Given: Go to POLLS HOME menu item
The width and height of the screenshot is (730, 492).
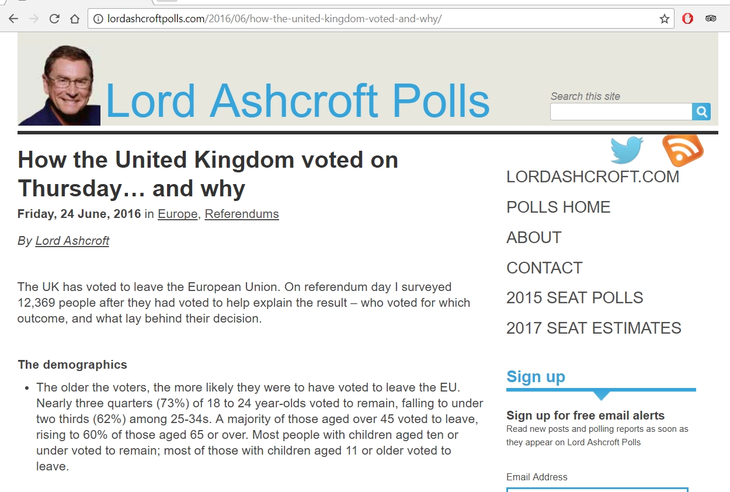Looking at the screenshot, I should click(558, 207).
